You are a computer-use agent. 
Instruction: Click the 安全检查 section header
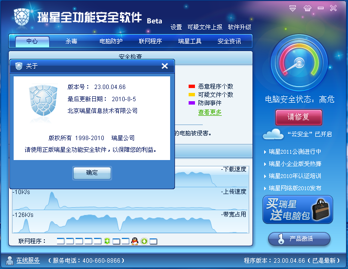click(130, 56)
